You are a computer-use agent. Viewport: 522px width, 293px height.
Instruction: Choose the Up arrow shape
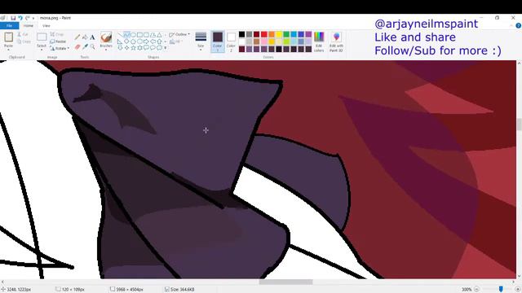click(160, 42)
